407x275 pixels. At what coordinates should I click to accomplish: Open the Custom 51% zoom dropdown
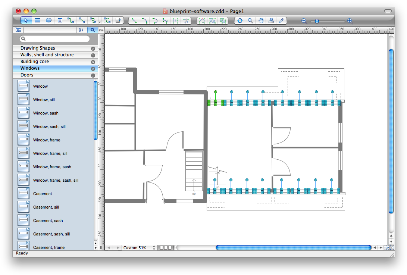140,247
